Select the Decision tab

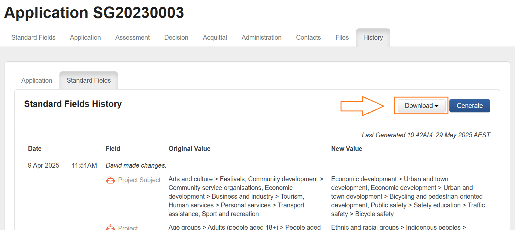[x=176, y=37]
